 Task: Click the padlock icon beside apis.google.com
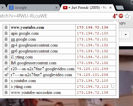[6, 33]
